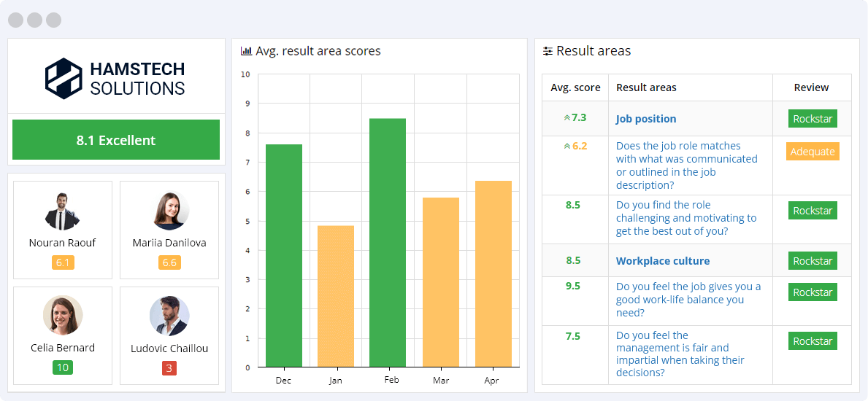
Task: Click the Apr axis label
Action: (493, 381)
